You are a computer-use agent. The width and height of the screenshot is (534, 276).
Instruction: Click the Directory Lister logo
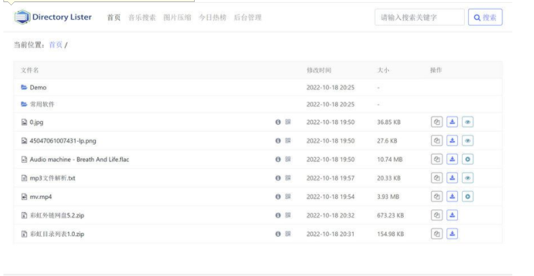(x=53, y=17)
